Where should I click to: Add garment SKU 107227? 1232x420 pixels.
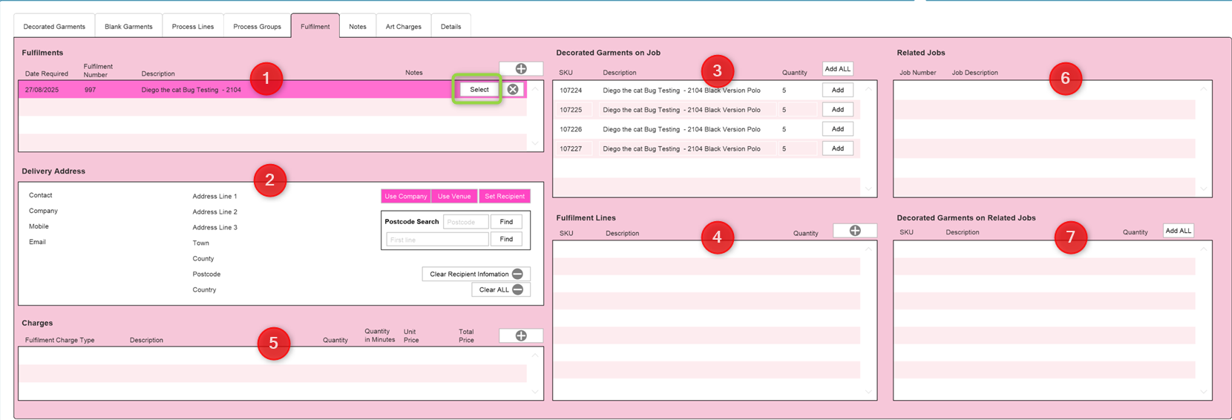838,148
